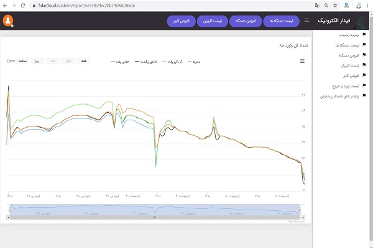The image size is (373, 248).
Task: Select the همه zoom range button
Action: [83, 61]
